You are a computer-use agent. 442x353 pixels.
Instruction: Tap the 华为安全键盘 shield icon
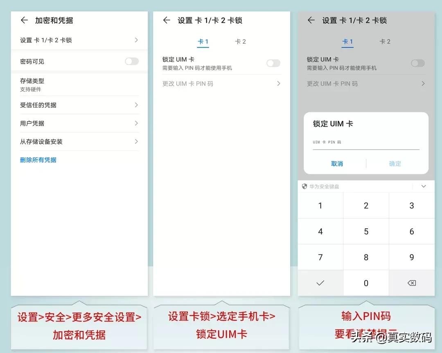pos(304,186)
